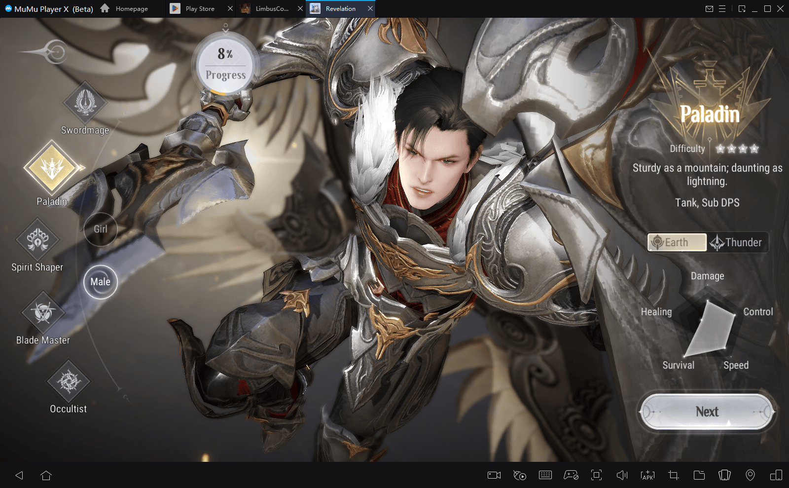Select the Occultist class icon

[x=69, y=381]
